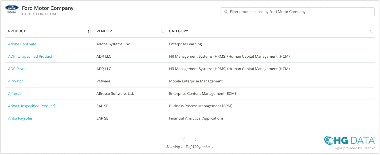
Task: Open the AirWatch product link
Action: coord(16,81)
